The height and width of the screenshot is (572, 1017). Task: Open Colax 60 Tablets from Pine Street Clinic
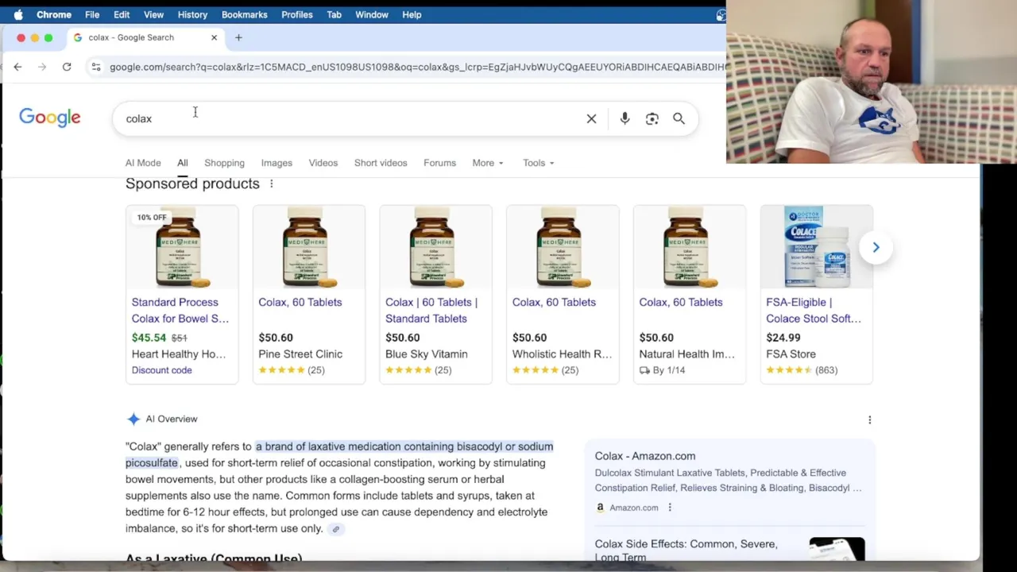tap(300, 302)
